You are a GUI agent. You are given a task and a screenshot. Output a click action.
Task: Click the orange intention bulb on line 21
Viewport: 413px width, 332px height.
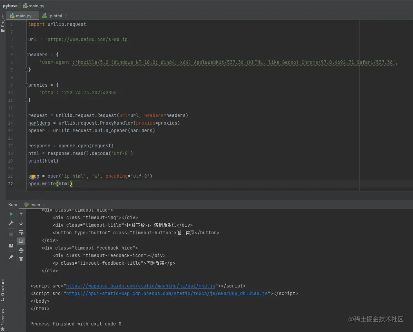pos(33,176)
